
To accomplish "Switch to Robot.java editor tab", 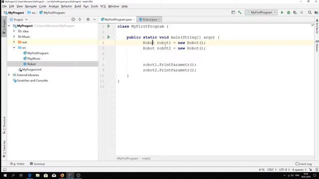I will (149, 19).
